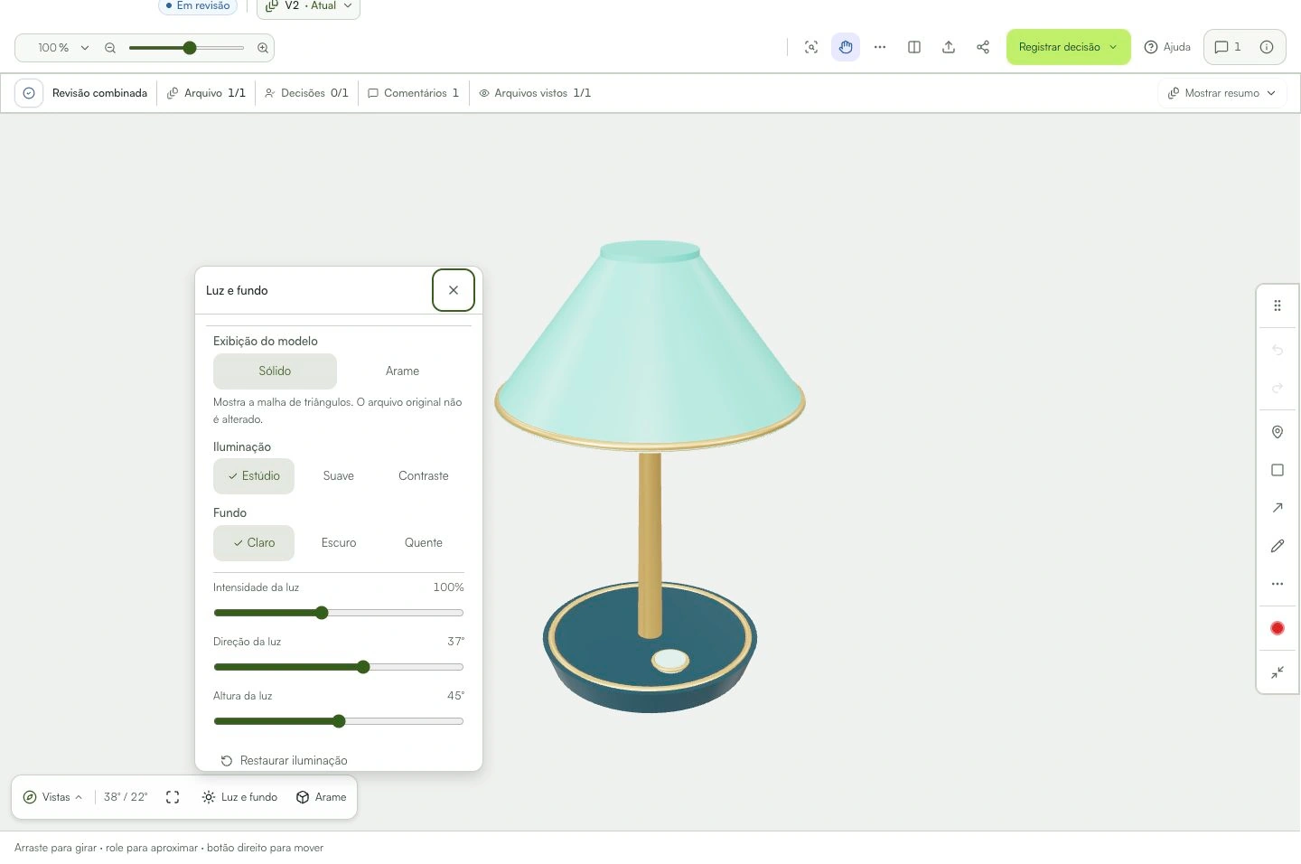Viewport: 1301px width, 864px height.
Task: Click Restaurar iluminação button
Action: (x=284, y=760)
